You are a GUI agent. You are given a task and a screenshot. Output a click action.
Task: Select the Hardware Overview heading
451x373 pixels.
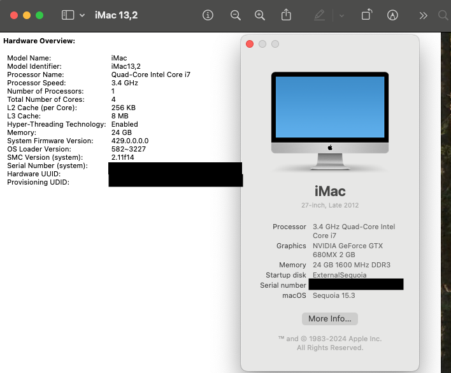(x=39, y=41)
